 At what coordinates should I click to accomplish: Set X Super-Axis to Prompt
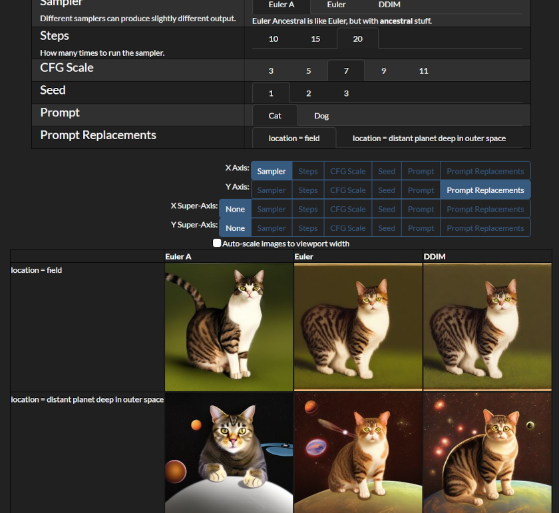coord(421,209)
